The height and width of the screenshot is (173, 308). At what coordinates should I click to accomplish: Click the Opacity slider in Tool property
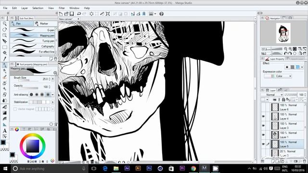[28, 88]
